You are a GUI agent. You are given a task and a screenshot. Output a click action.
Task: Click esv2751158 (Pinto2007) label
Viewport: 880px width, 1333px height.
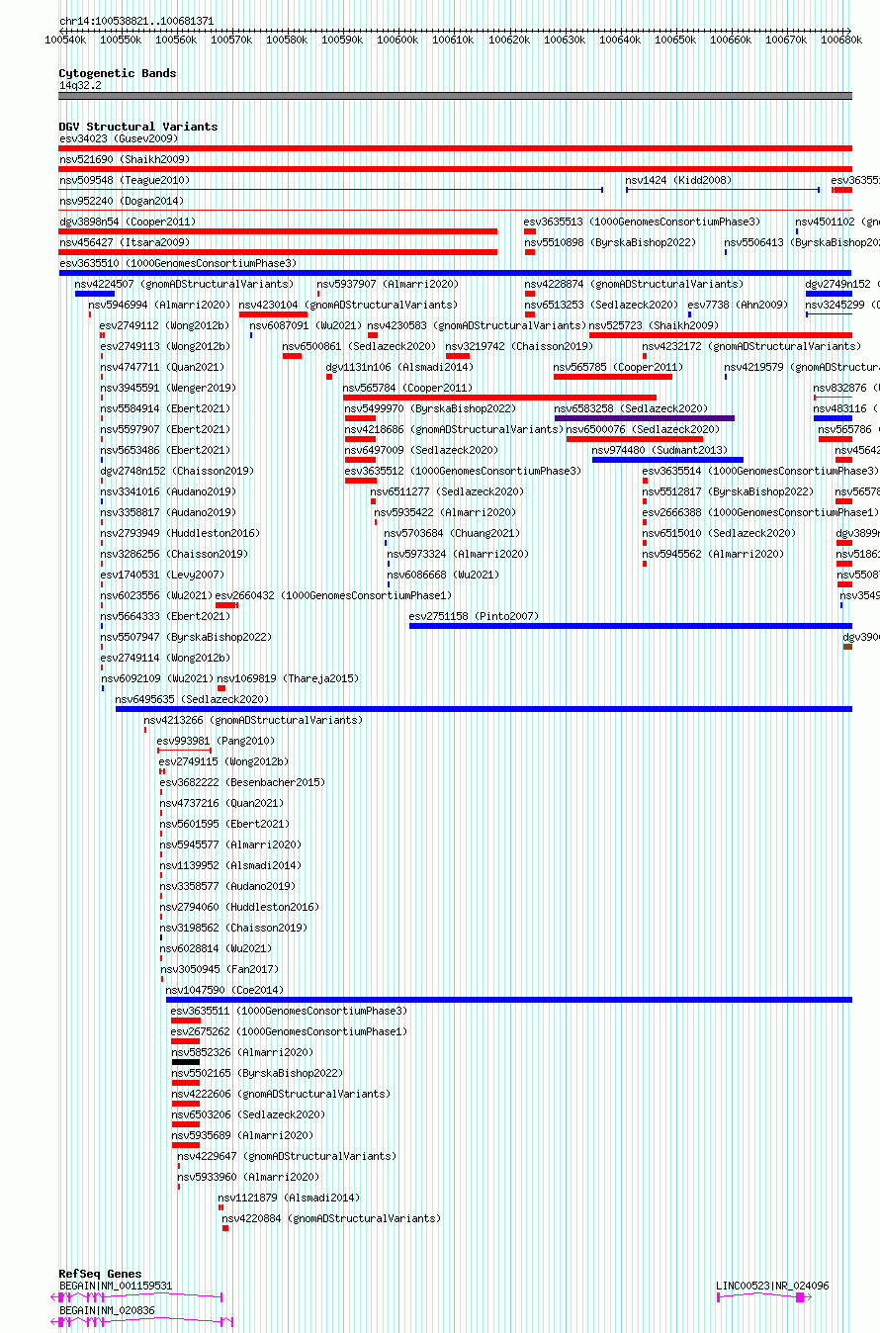(x=474, y=616)
